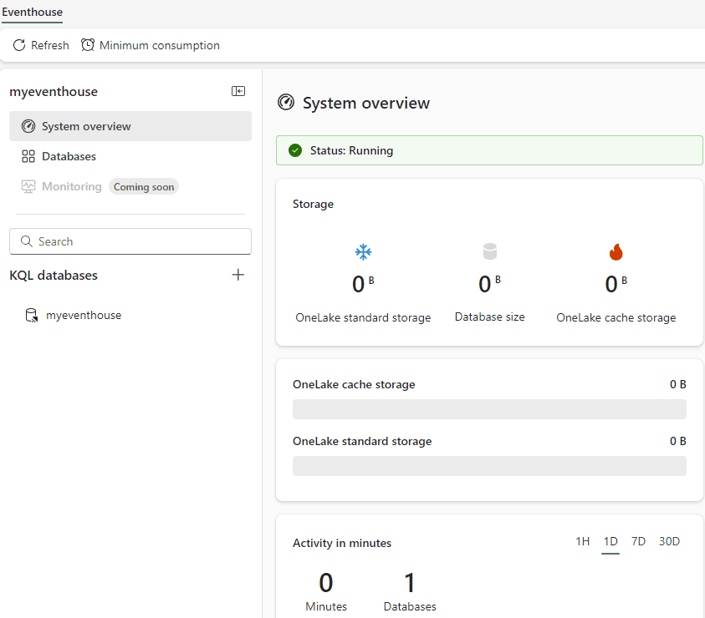Click the gray cylinder Database size icon
This screenshot has height=618, width=705.
coord(489,251)
